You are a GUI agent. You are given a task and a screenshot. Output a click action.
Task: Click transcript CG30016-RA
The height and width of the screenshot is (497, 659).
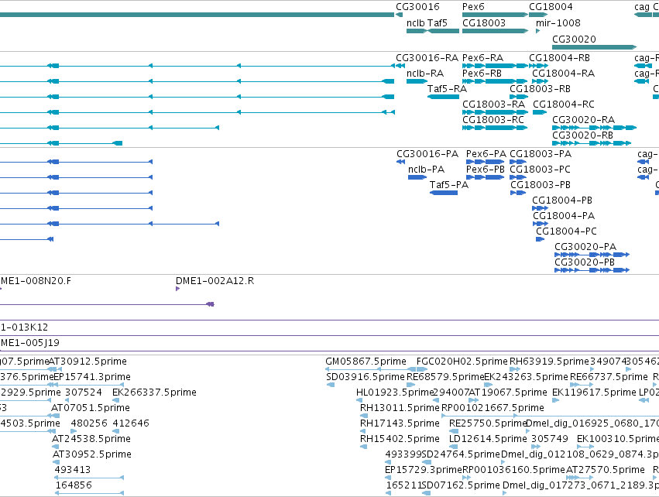[x=427, y=58]
